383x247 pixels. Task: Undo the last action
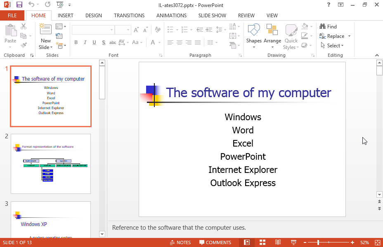tap(31, 5)
